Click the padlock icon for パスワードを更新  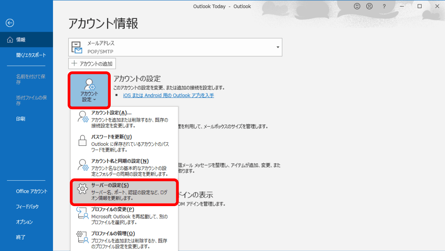(82, 140)
